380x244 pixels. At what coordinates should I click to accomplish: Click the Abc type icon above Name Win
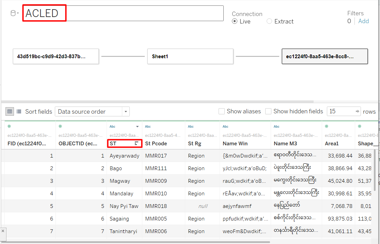tap(225, 127)
